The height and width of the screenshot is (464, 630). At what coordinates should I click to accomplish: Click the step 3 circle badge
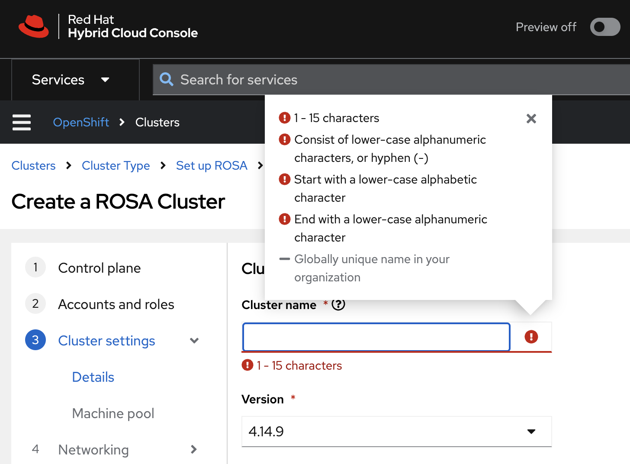tap(35, 341)
